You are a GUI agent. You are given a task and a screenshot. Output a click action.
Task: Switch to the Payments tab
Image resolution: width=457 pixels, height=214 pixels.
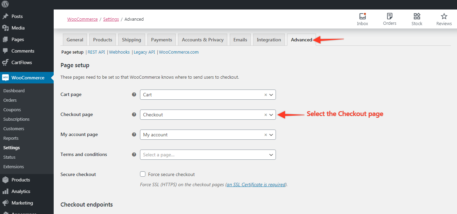161,40
